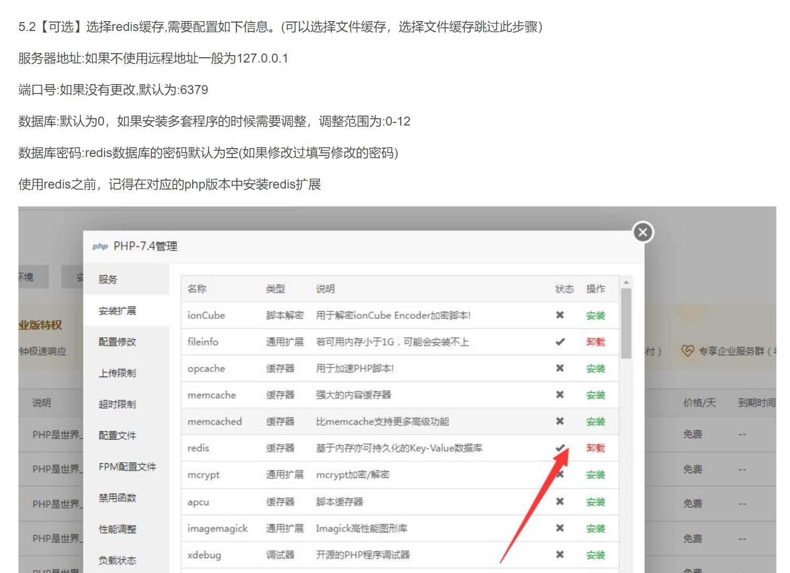Open the 性能调整 tab
This screenshot has height=573, width=790.
(x=126, y=529)
